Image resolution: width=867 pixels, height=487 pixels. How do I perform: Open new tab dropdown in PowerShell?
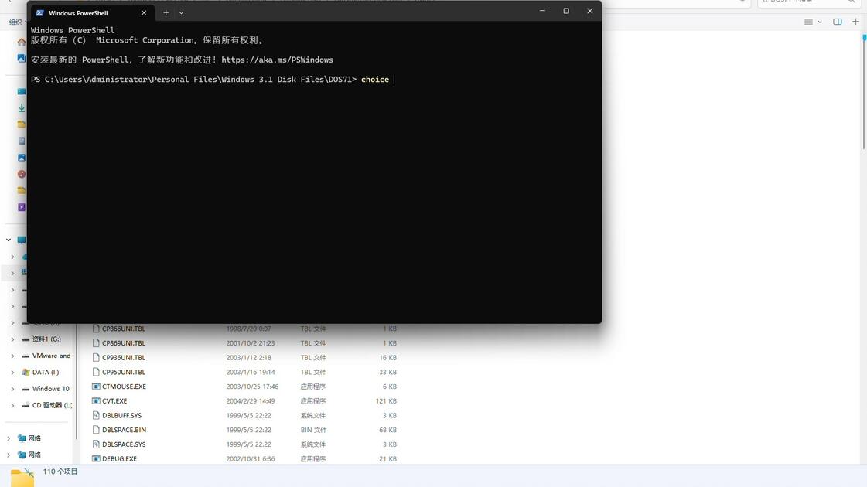coord(181,12)
